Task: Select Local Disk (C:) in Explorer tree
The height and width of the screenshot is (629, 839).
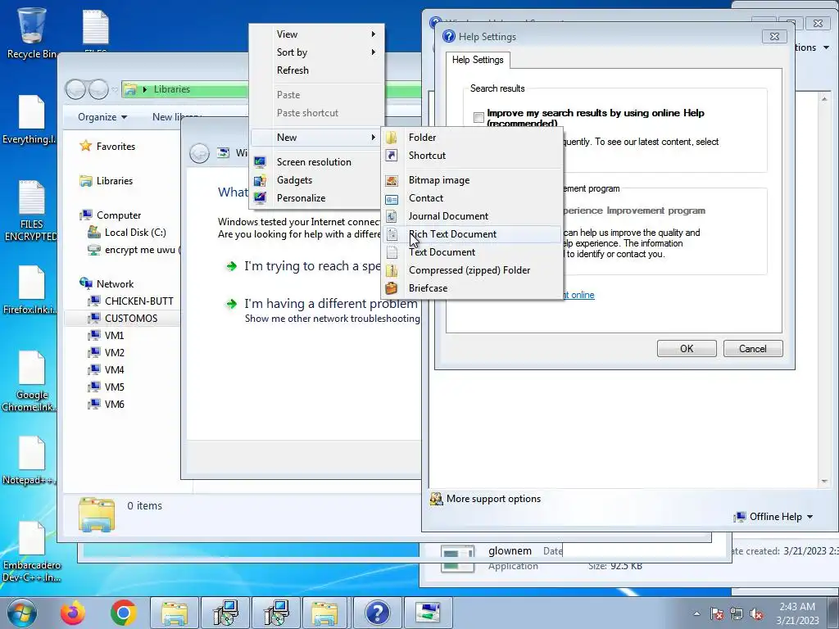Action: point(135,233)
